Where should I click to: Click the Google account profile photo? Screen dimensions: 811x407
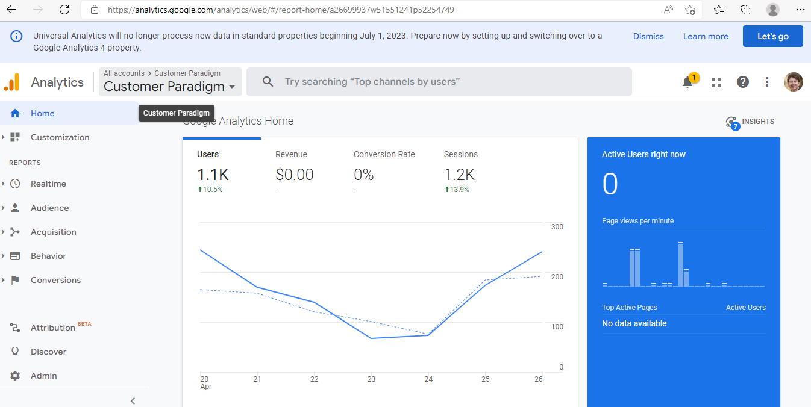[793, 82]
